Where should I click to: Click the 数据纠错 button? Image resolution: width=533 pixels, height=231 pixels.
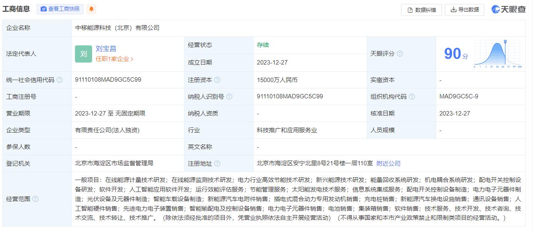click(421, 10)
